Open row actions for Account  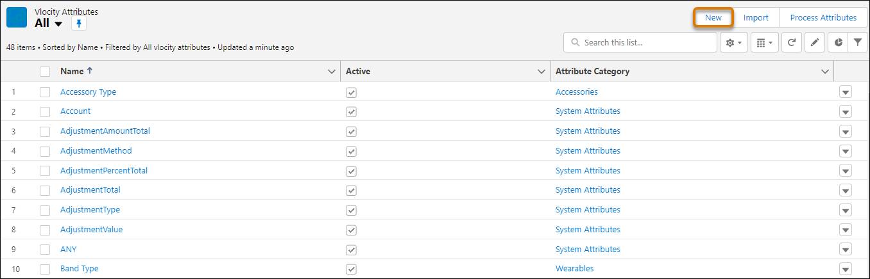846,111
